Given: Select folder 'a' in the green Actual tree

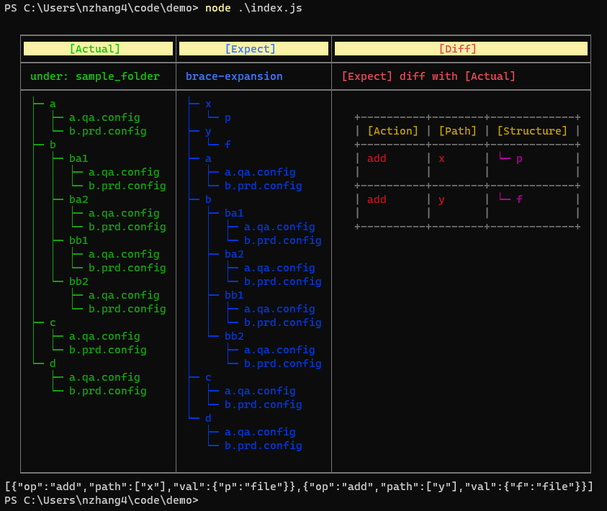Looking at the screenshot, I should point(53,104).
